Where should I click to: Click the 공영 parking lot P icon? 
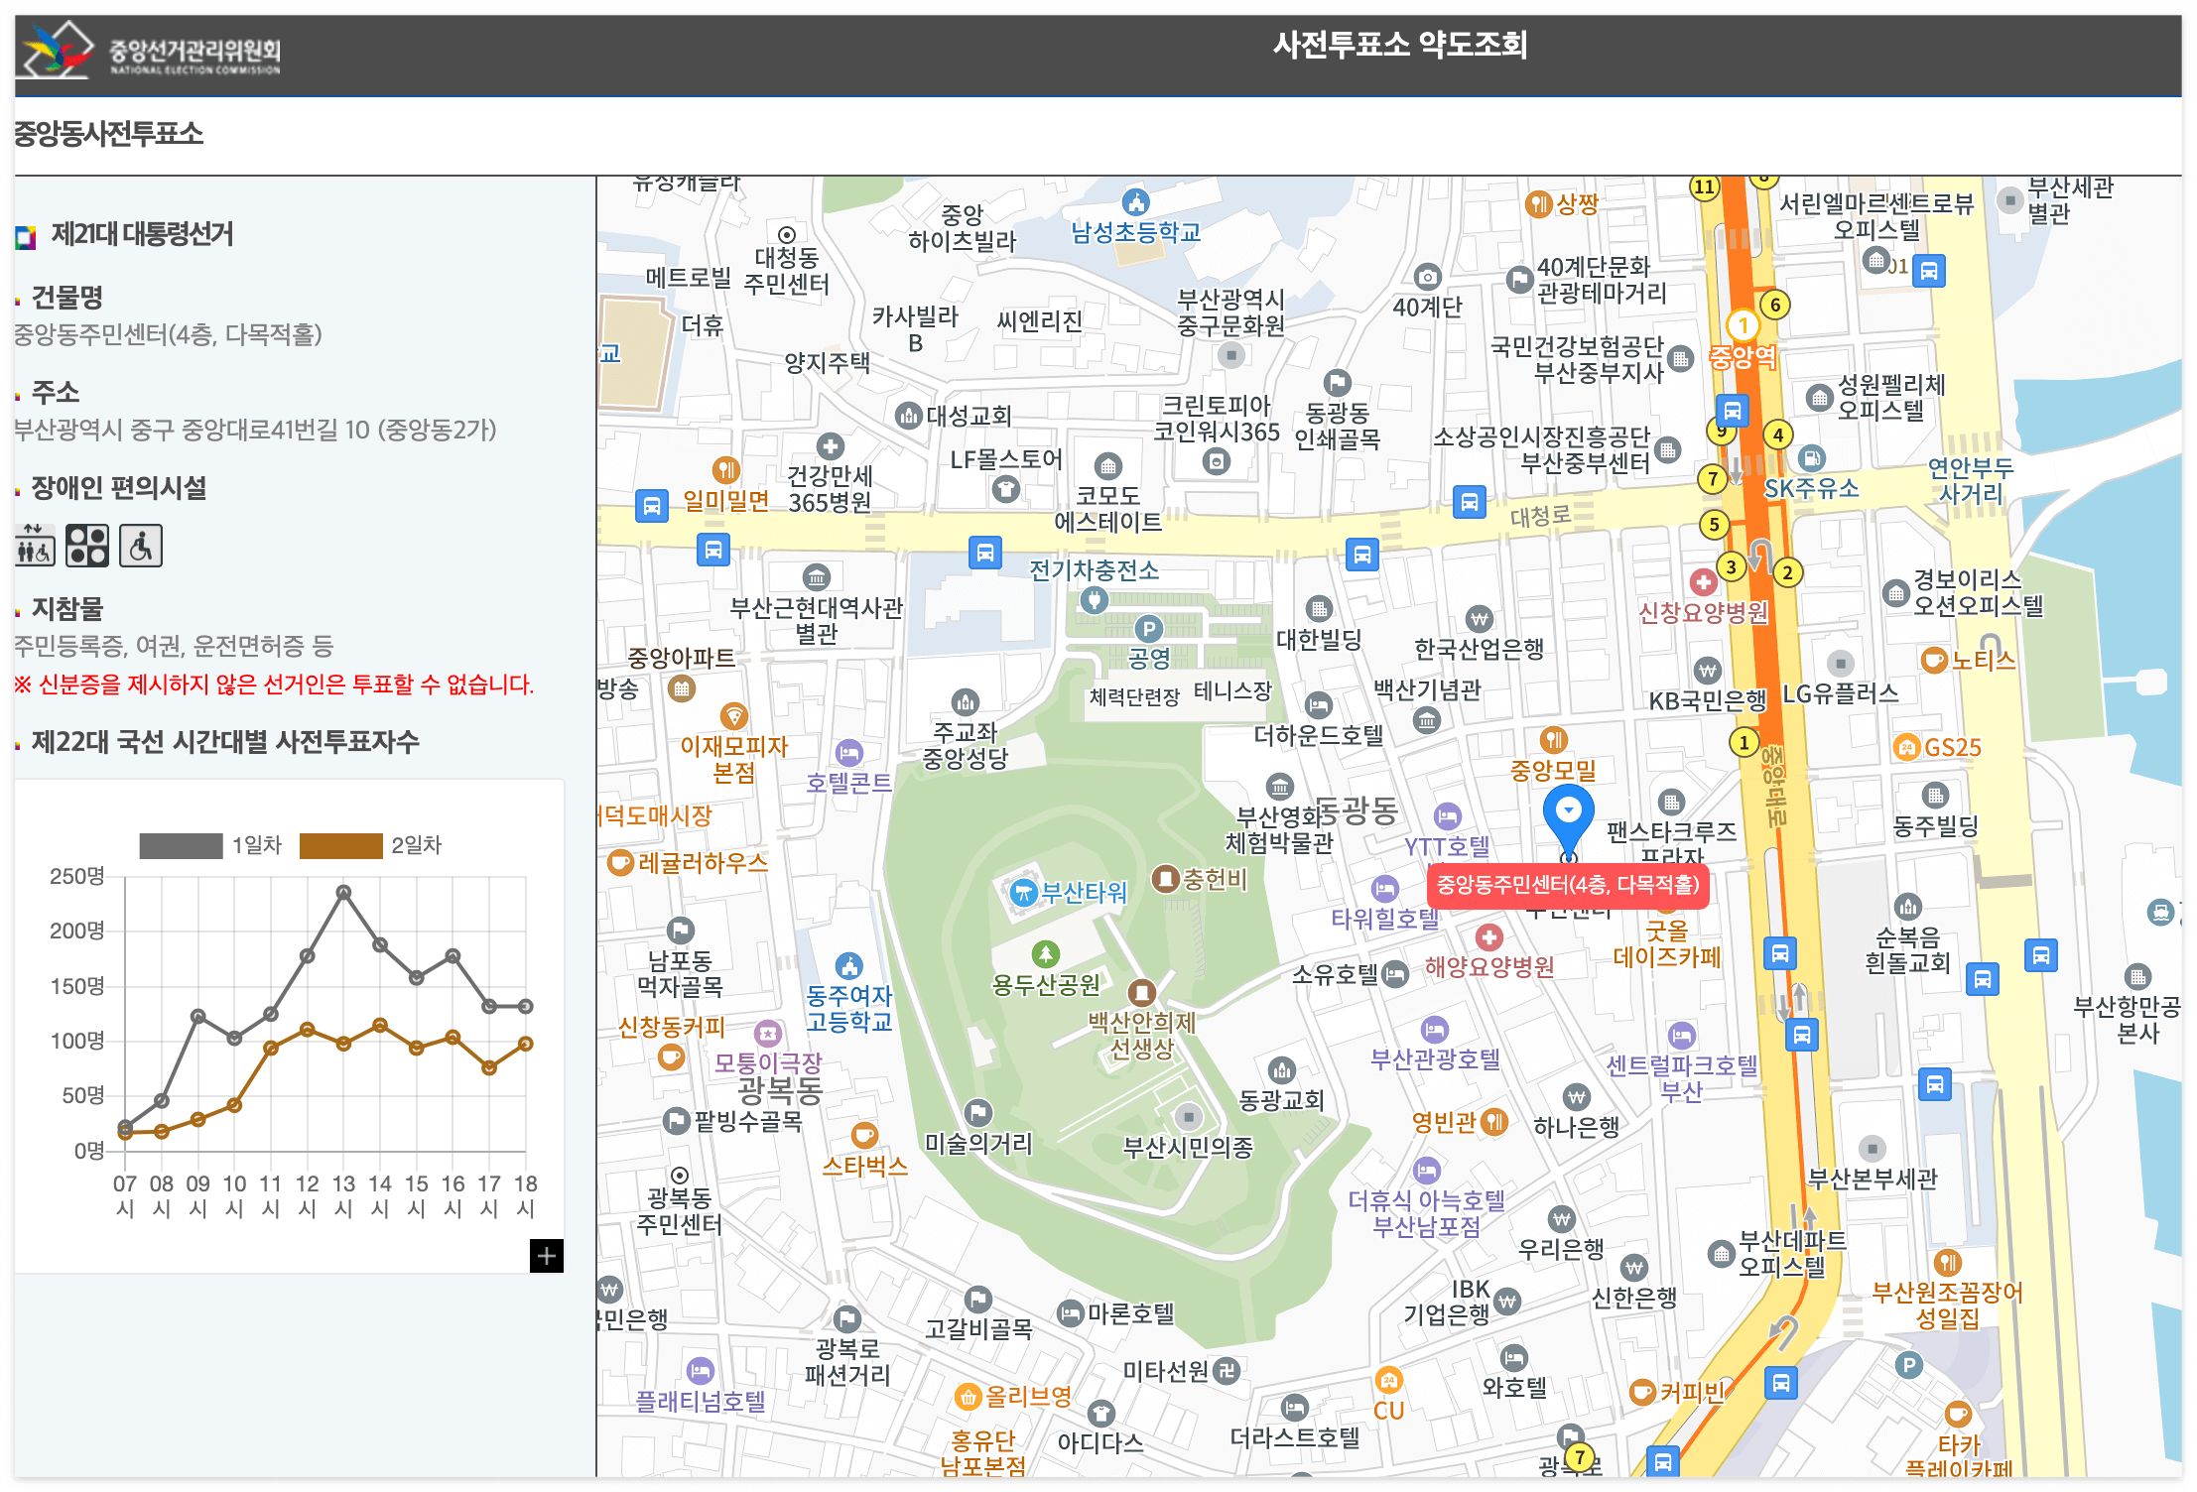(x=1148, y=628)
